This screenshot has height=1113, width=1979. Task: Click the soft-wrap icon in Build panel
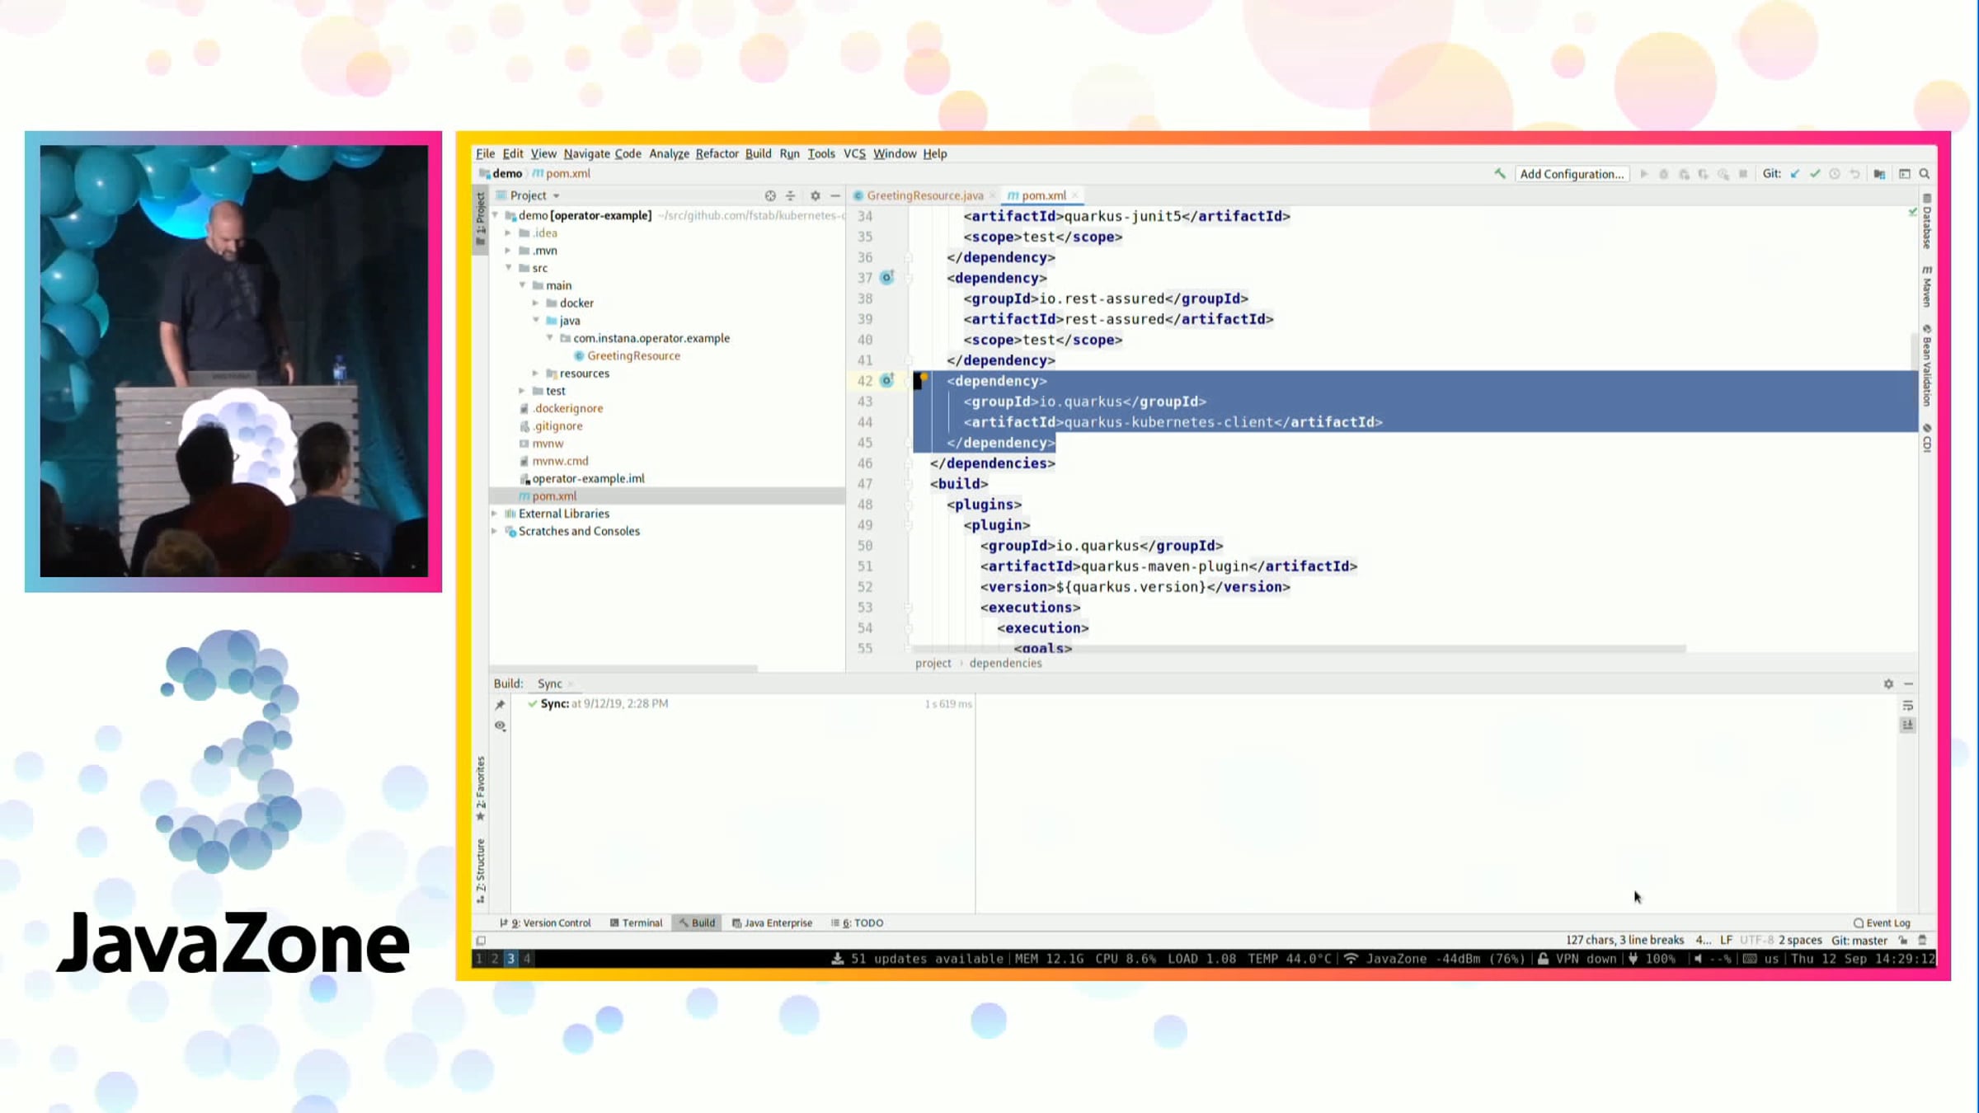pos(1907,705)
